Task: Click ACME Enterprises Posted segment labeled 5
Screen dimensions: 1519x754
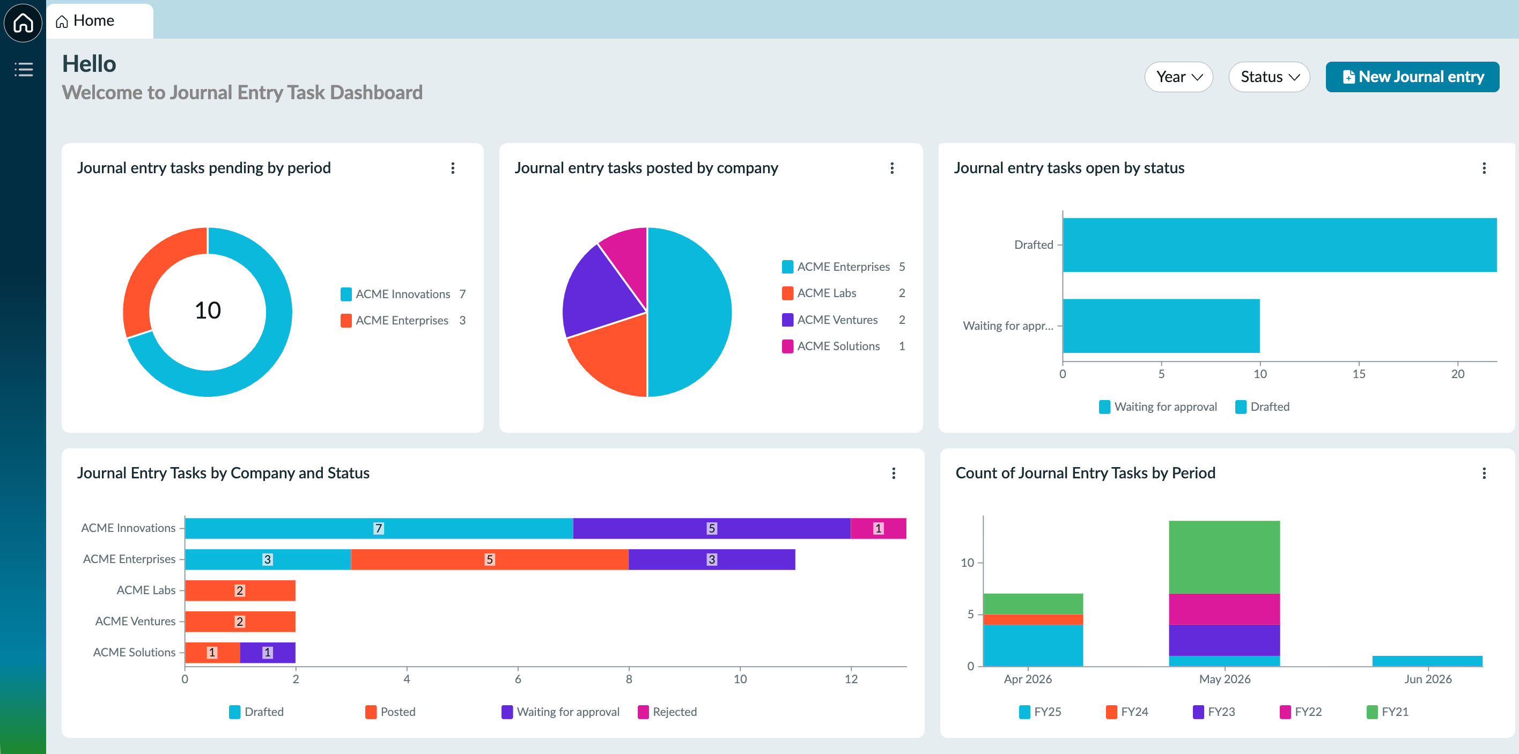Action: point(489,559)
